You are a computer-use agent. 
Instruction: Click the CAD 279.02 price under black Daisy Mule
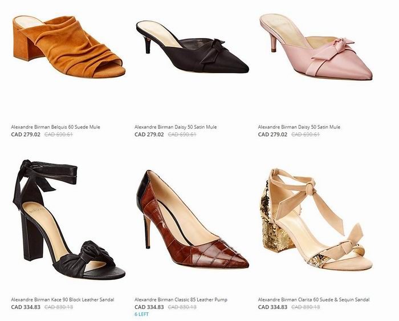coord(149,135)
